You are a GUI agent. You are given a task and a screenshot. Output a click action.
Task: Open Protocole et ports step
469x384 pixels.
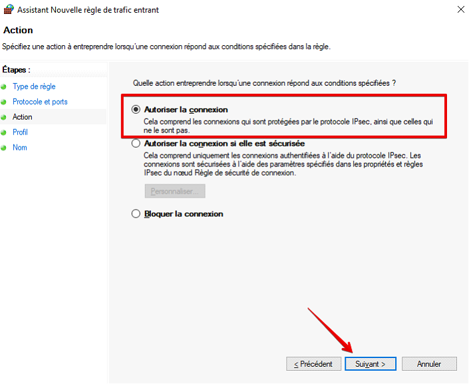[x=40, y=102]
